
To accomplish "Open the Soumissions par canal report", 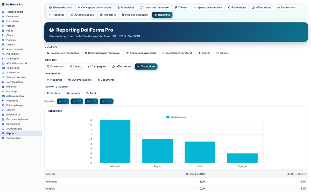I will [x=141, y=53].
